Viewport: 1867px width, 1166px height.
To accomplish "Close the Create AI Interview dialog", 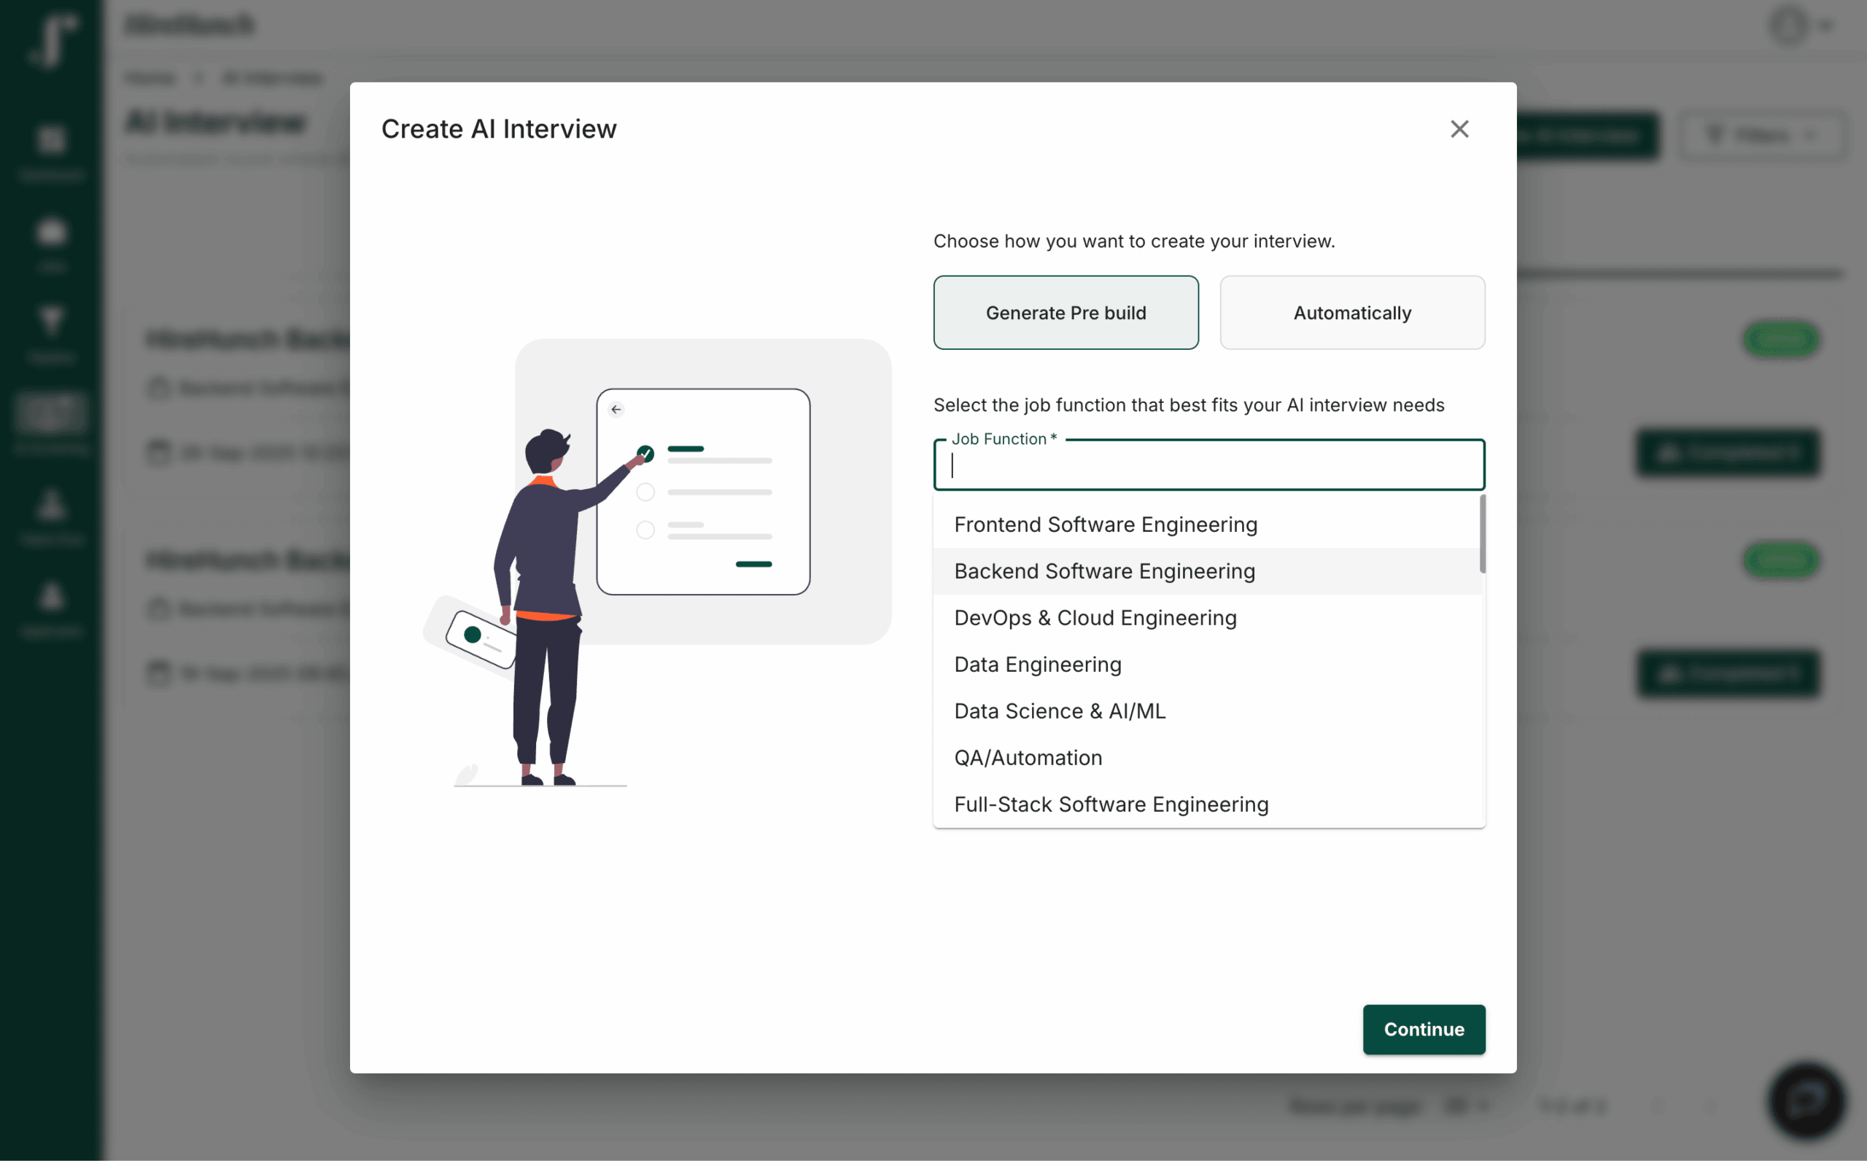I will [x=1459, y=129].
